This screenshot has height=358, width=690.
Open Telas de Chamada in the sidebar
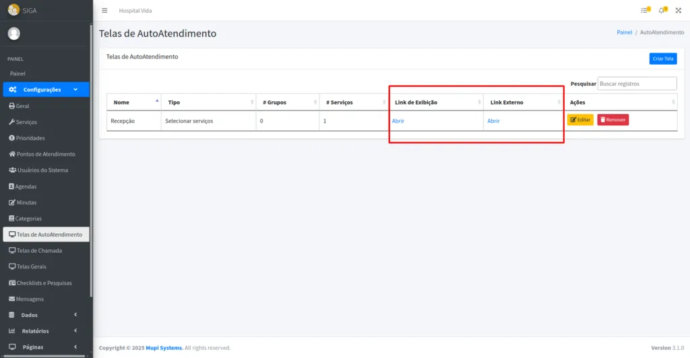point(39,251)
